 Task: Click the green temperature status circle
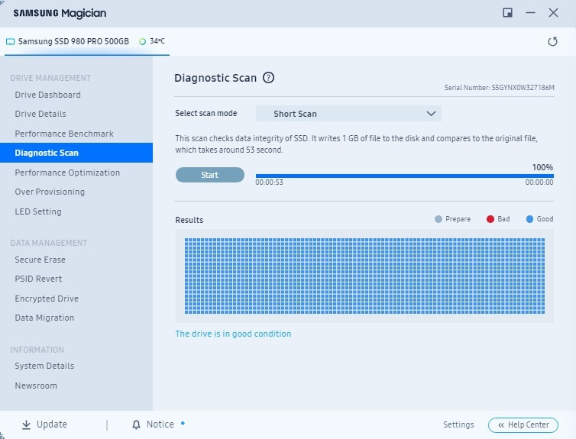click(143, 41)
